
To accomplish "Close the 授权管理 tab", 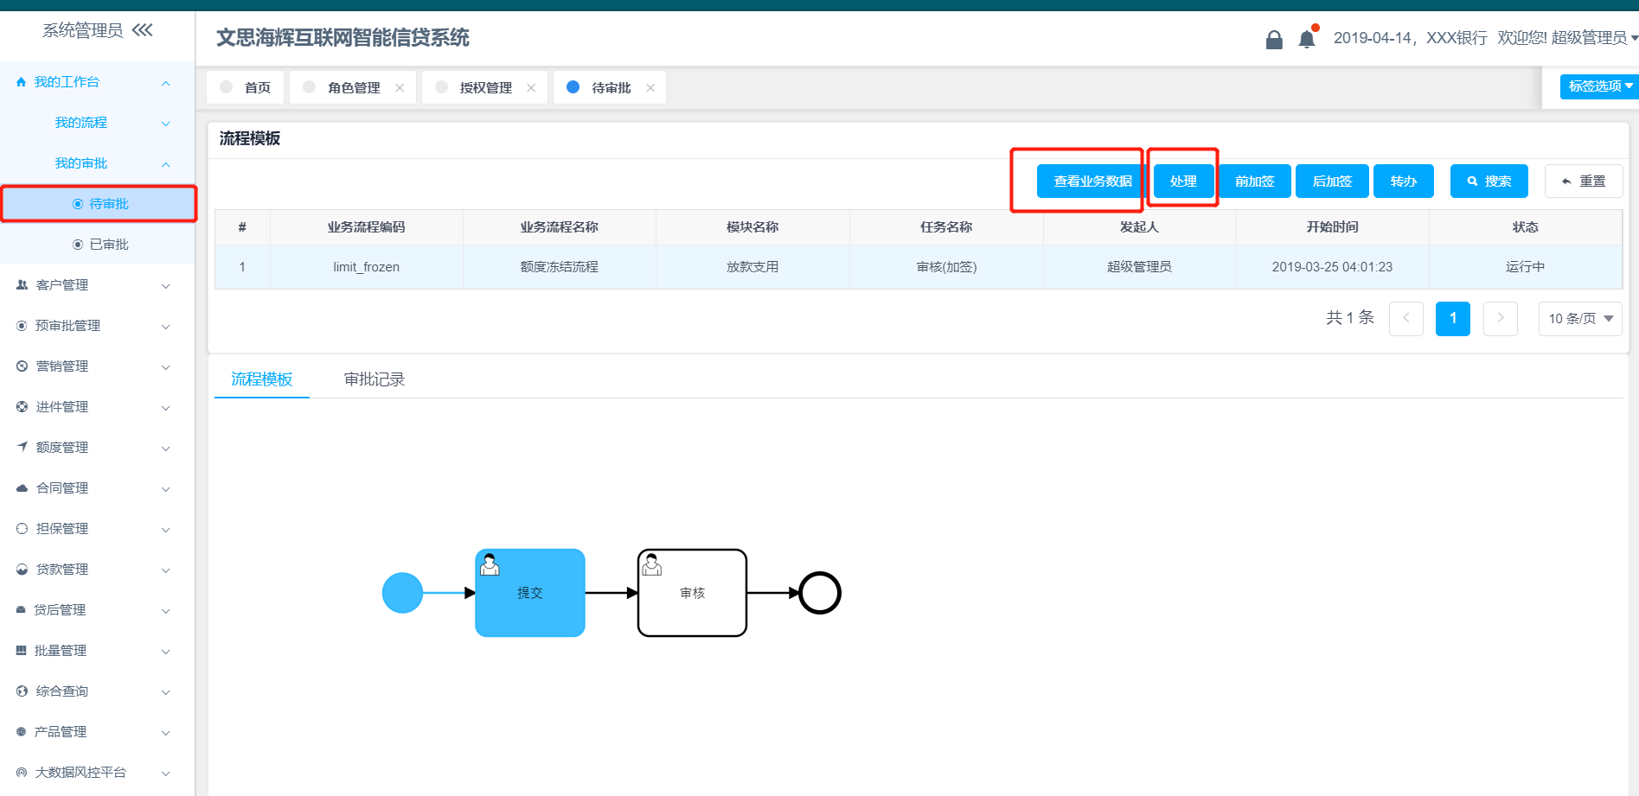I will pyautogui.click(x=531, y=88).
